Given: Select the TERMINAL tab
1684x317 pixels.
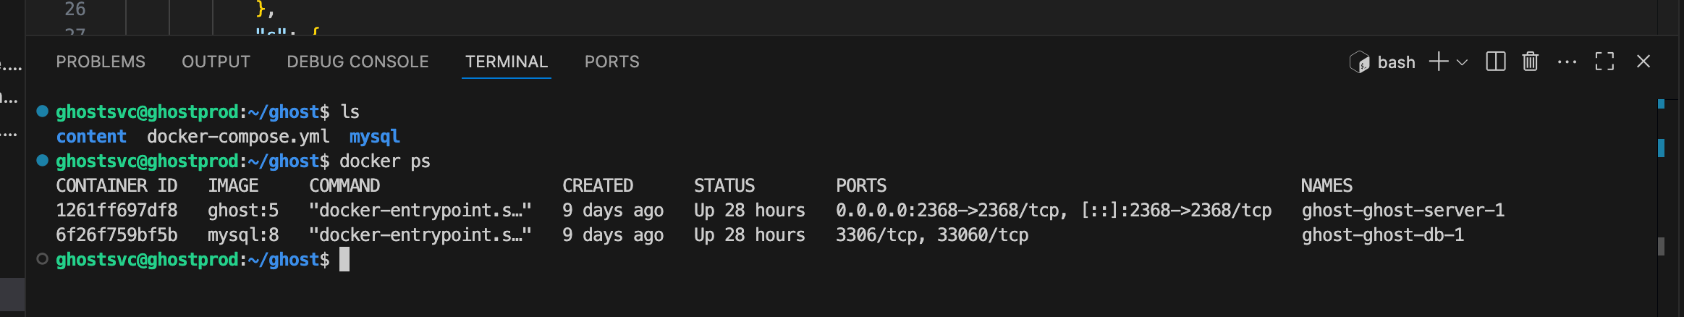Looking at the screenshot, I should 507,62.
